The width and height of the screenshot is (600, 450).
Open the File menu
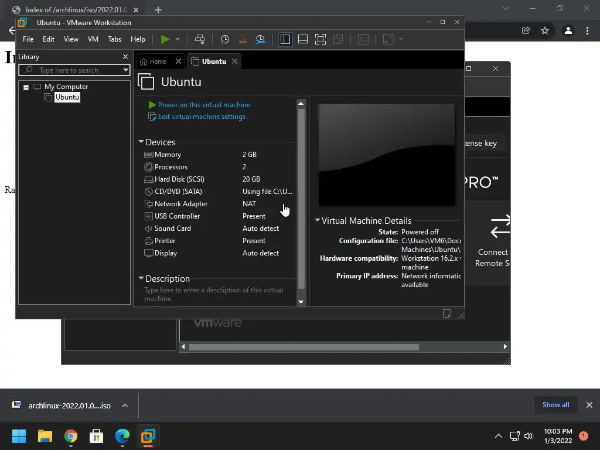tap(28, 39)
